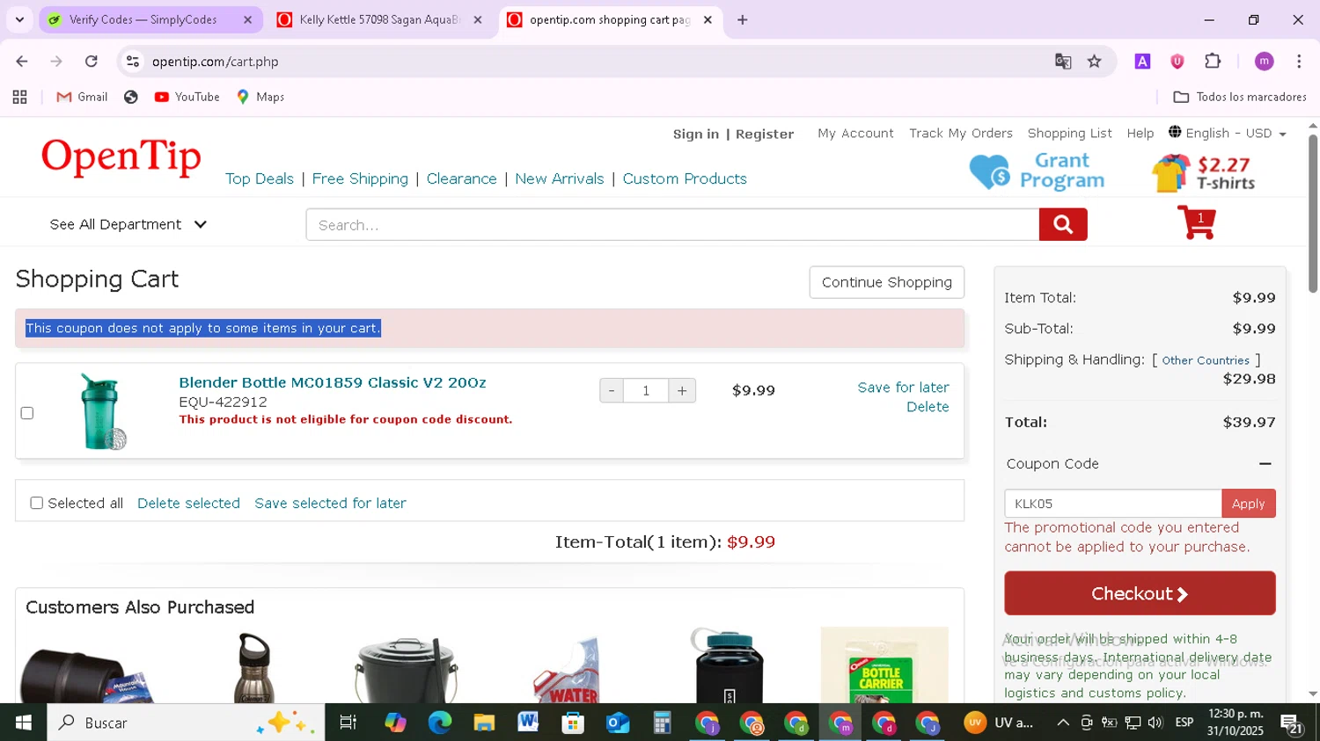Click the red search magnifier button
Viewport: 1320px width, 741px height.
click(x=1063, y=225)
